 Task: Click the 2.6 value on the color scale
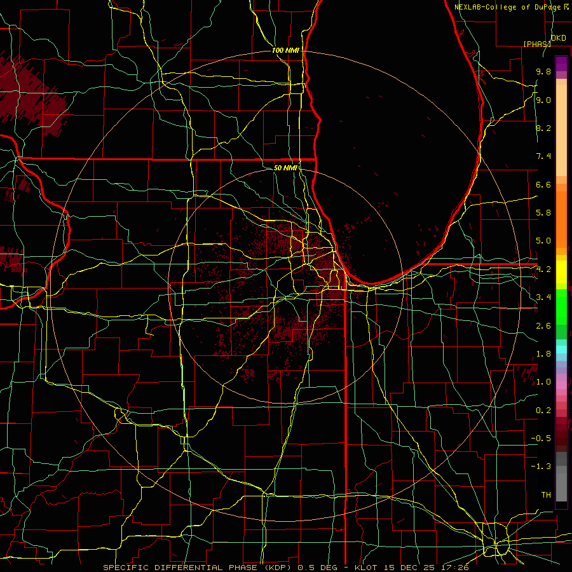coord(543,326)
